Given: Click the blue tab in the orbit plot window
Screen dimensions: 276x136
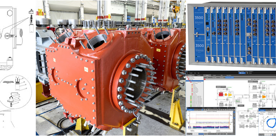Looking at the screenshot, I should pos(262,110).
